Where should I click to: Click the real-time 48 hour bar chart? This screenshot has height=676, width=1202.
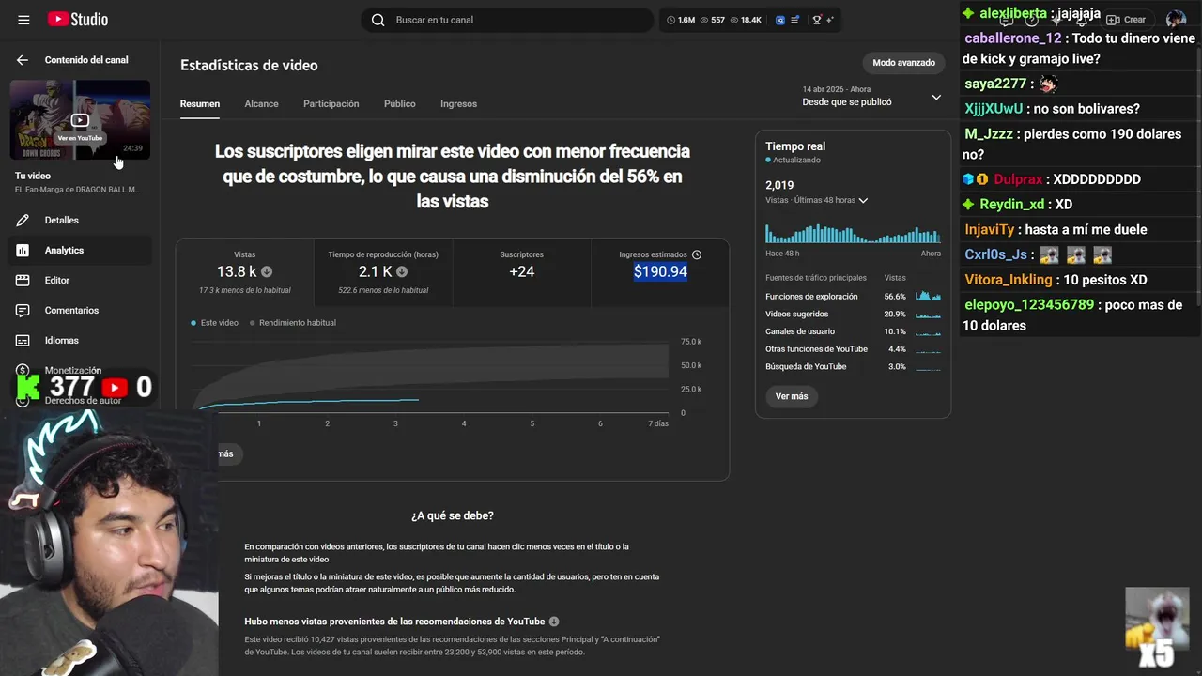click(x=853, y=233)
